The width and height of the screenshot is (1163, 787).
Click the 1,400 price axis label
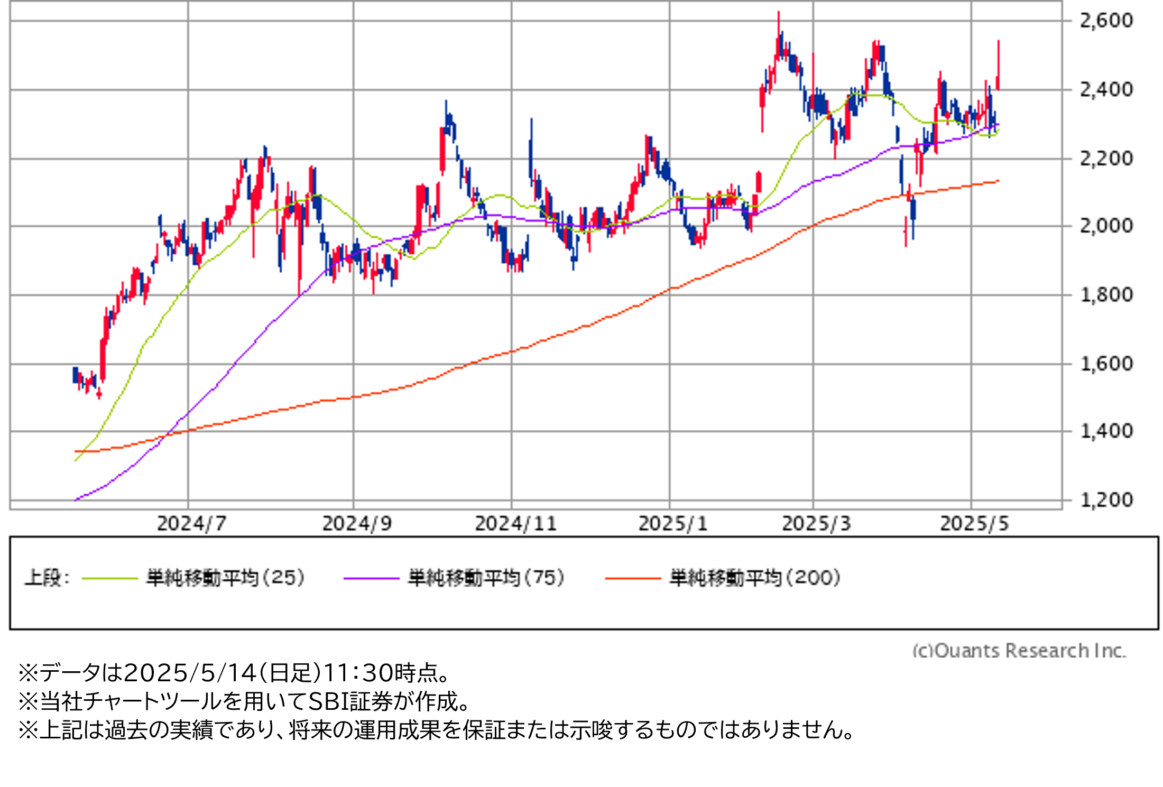[x=1106, y=431]
